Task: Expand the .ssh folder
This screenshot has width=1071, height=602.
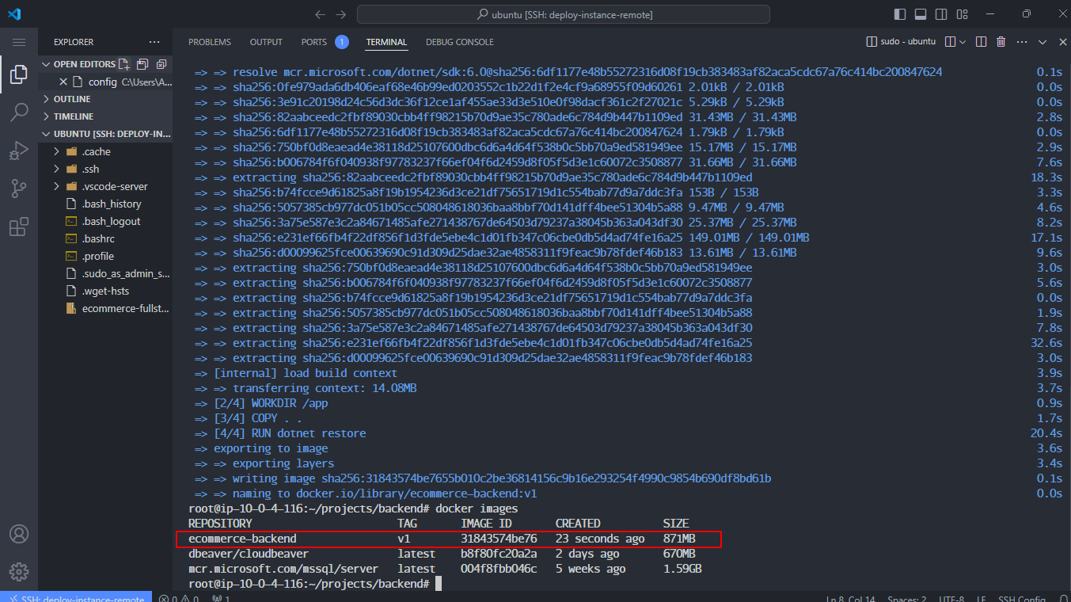Action: [x=106, y=169]
